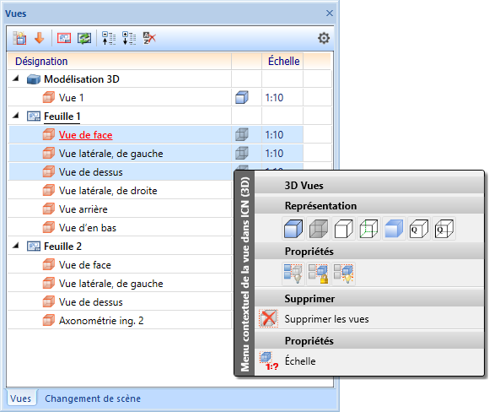Click scale 1:10 of Vue 1
This screenshot has height=412, width=489.
point(274,97)
